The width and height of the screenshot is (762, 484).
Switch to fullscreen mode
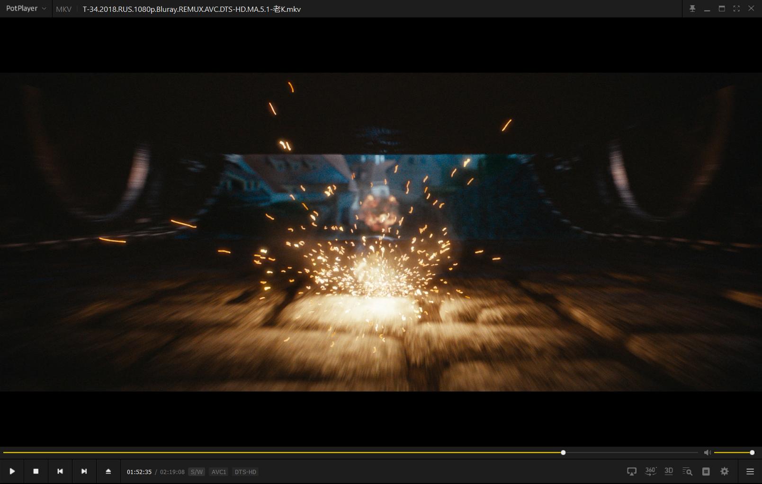click(736, 9)
